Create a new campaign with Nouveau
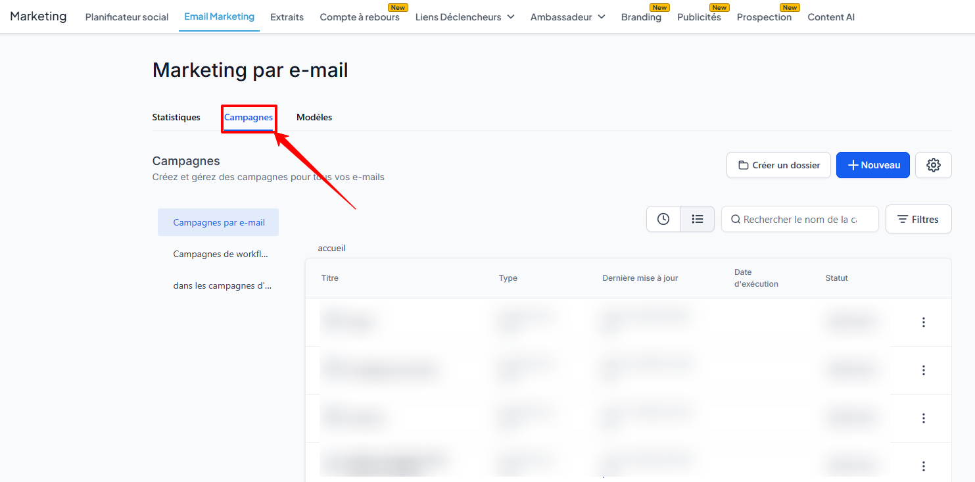Image resolution: width=975 pixels, height=482 pixels. coord(872,165)
